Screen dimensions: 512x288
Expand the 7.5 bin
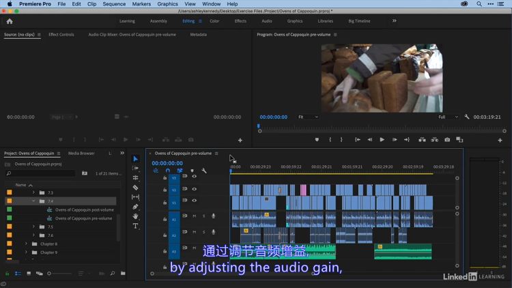tap(33, 227)
